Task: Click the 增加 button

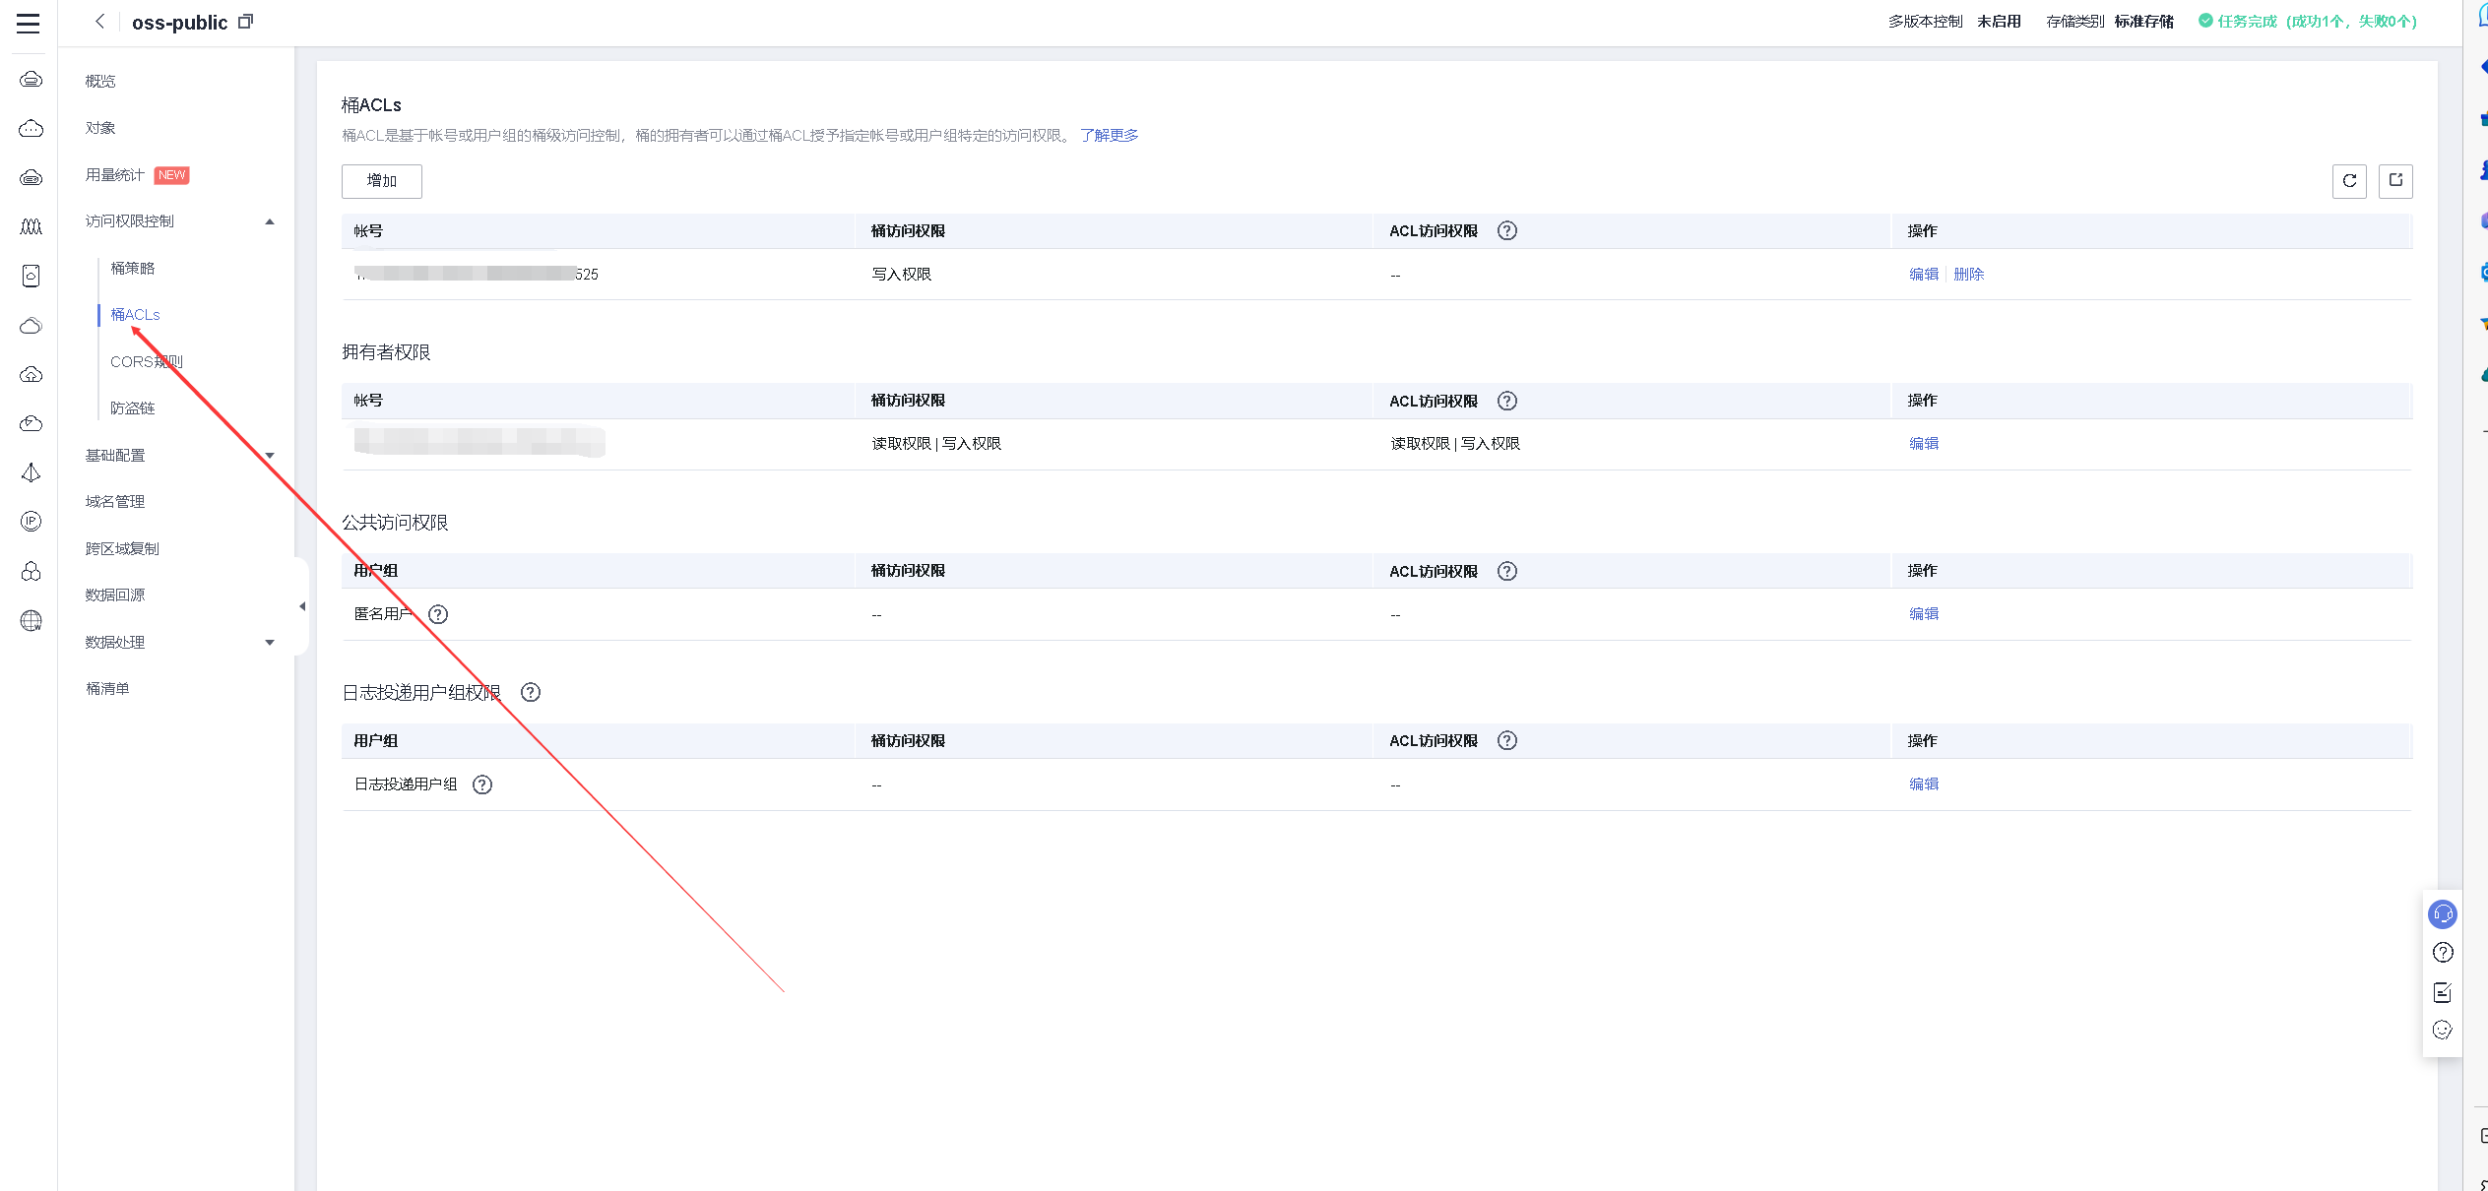Action: 382,181
